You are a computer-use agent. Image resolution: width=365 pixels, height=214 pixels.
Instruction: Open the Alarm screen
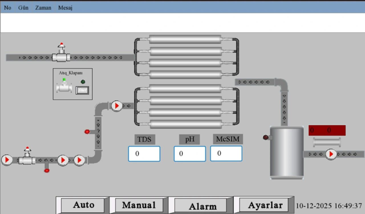[x=201, y=206]
